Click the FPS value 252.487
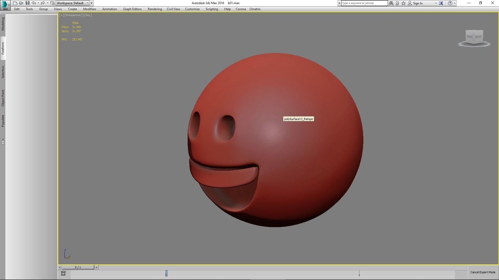 pyautogui.click(x=77, y=39)
